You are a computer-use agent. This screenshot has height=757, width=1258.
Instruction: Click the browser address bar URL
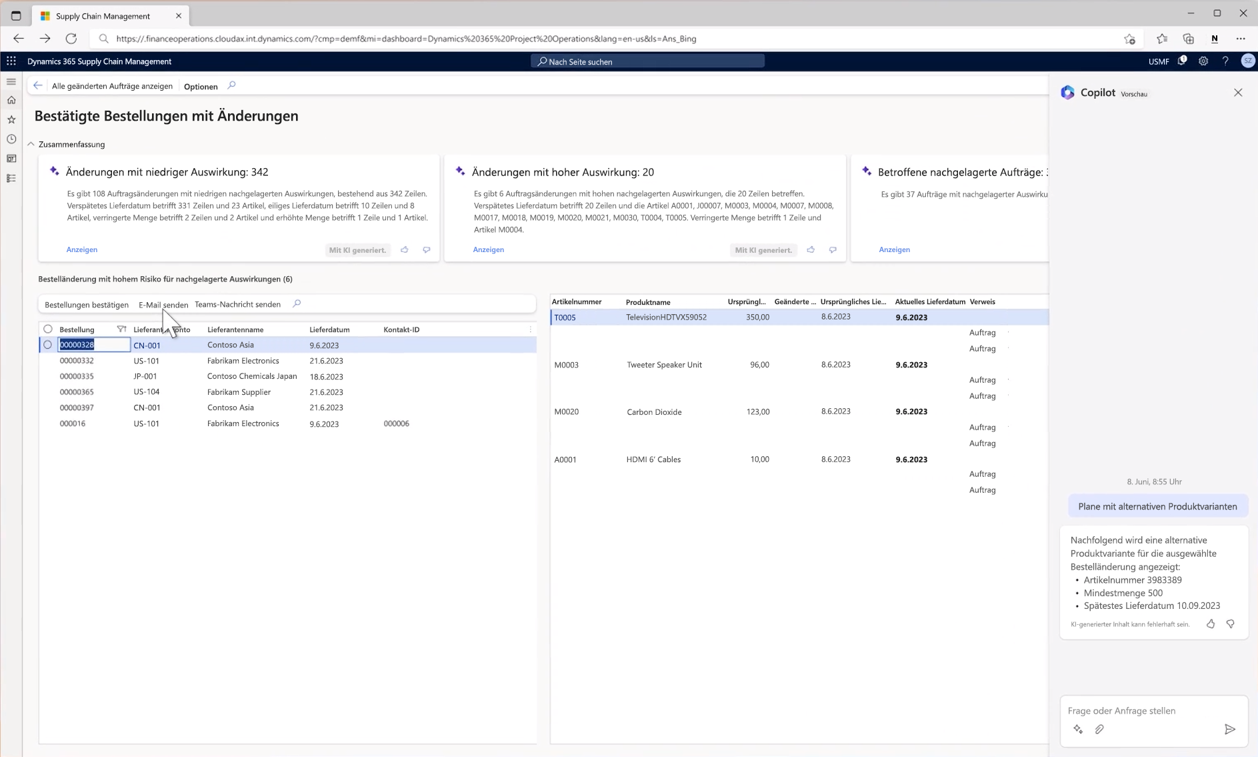click(406, 39)
